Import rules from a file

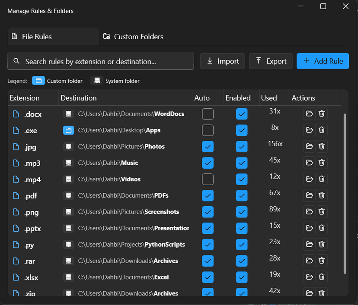222,61
